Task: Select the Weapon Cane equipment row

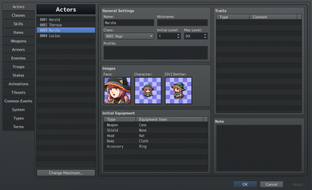Action: tap(156, 125)
